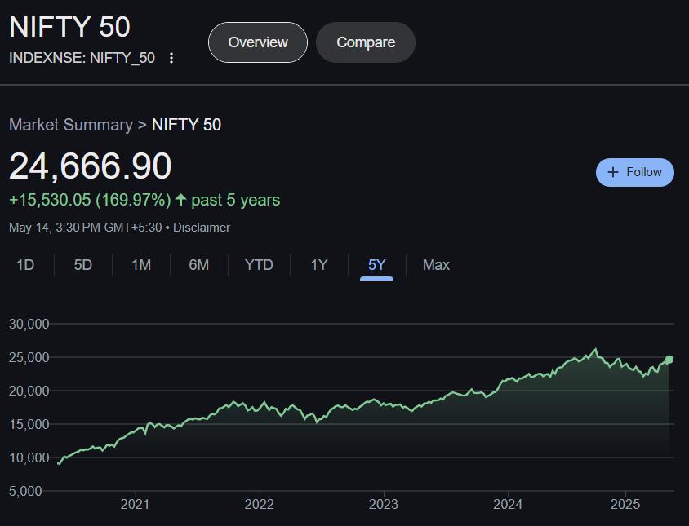Click the +15,530.05 (169.97%) change text
The height and width of the screenshot is (526, 689).
point(90,200)
